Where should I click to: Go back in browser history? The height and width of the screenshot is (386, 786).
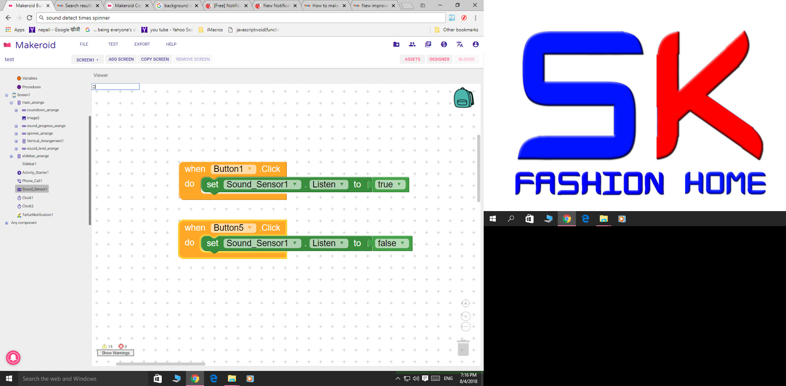pos(8,18)
